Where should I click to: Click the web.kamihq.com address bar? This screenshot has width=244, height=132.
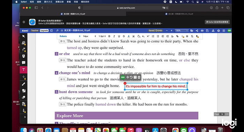126,8
